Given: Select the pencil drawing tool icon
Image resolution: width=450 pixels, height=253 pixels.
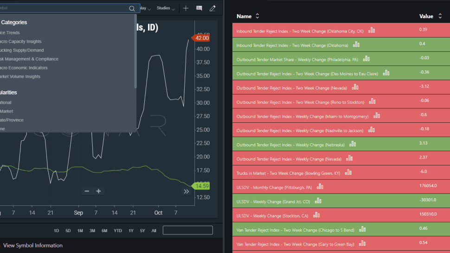Looking at the screenshot, I should (x=212, y=8).
